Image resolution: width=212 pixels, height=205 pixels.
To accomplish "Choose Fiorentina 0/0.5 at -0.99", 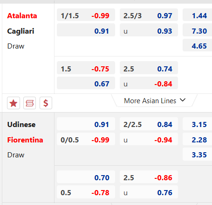I will 86,139.
